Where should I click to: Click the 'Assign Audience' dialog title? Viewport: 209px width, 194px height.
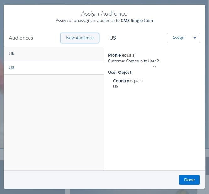(x=104, y=14)
